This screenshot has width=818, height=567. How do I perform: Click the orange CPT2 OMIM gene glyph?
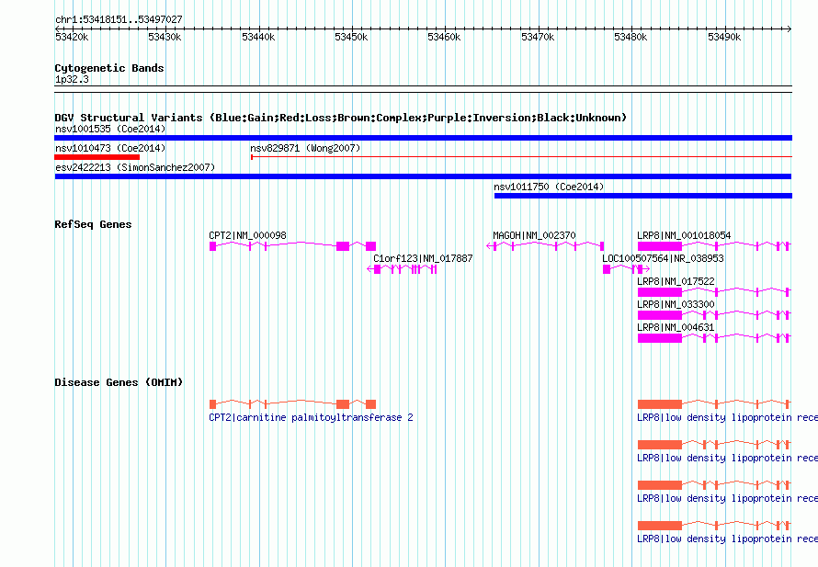(292, 404)
